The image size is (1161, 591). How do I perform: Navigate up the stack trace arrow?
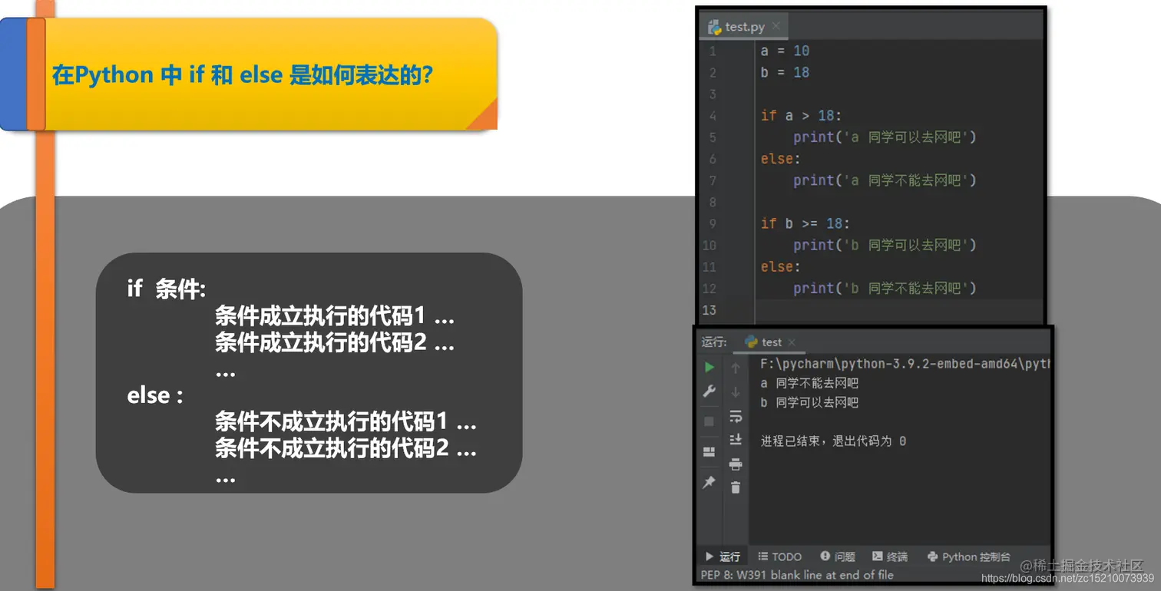click(736, 367)
